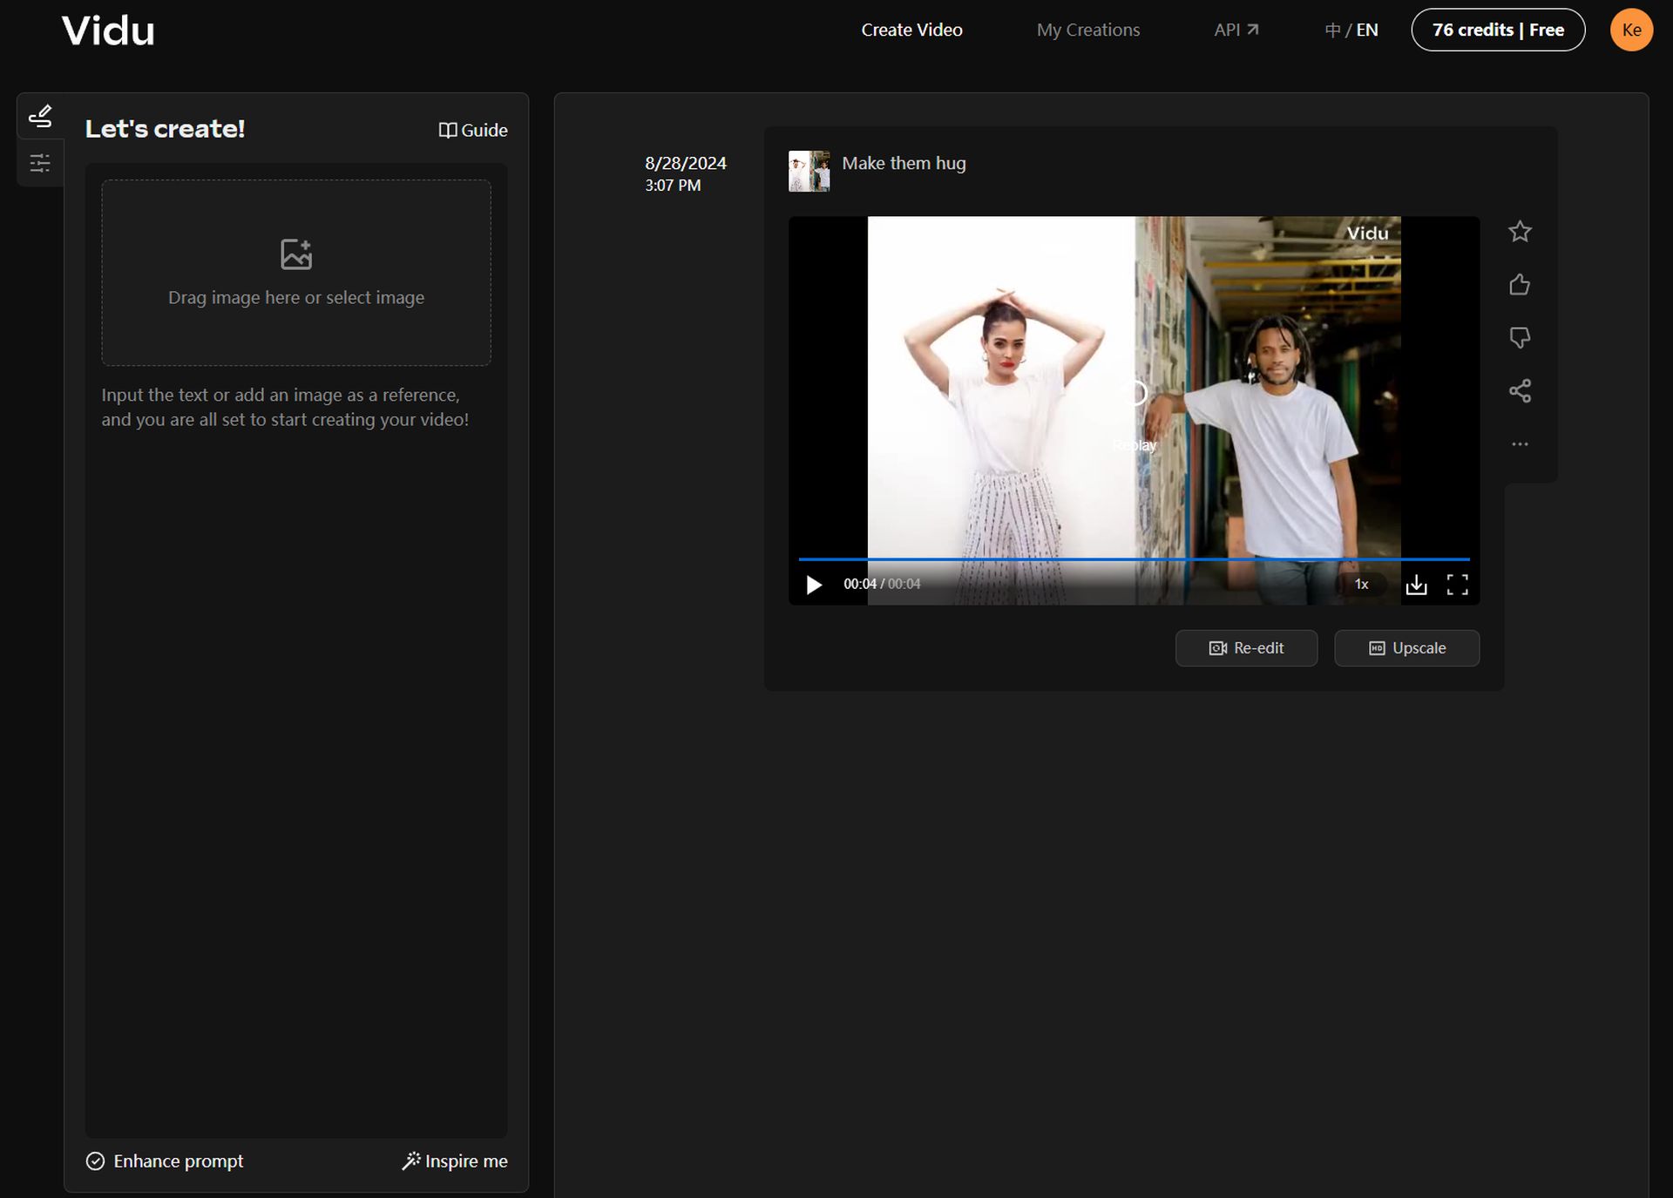Screen dimensions: 1673x1198
Task: Click the more options icon on the right
Action: pos(1520,442)
